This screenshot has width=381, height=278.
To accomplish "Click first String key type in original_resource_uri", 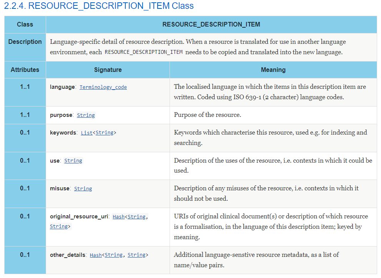I will [x=136, y=217].
